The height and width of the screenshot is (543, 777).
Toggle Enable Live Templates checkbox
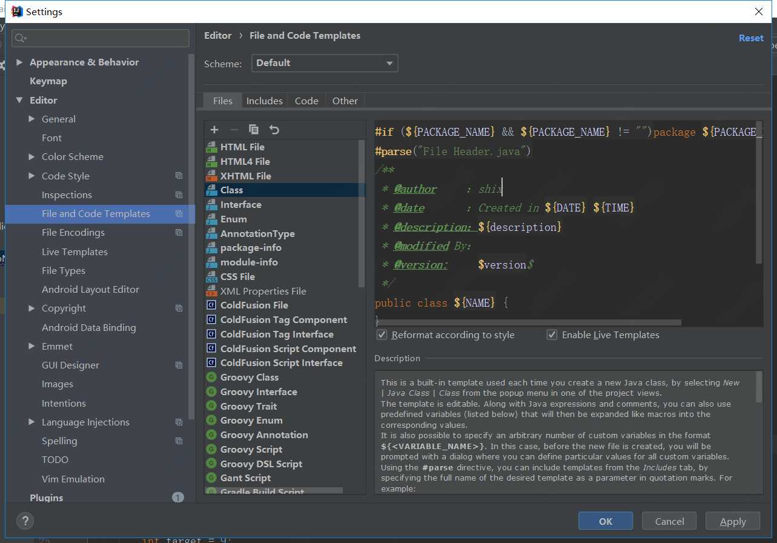point(552,335)
